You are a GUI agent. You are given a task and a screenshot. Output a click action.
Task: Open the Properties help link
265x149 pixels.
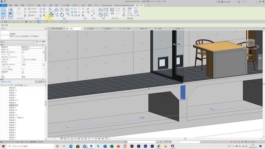click(5, 82)
